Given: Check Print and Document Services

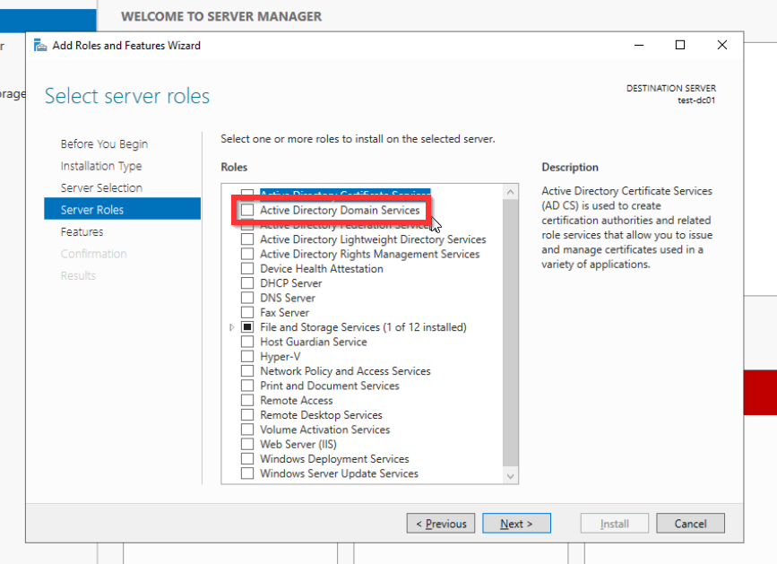Looking at the screenshot, I should (x=247, y=386).
